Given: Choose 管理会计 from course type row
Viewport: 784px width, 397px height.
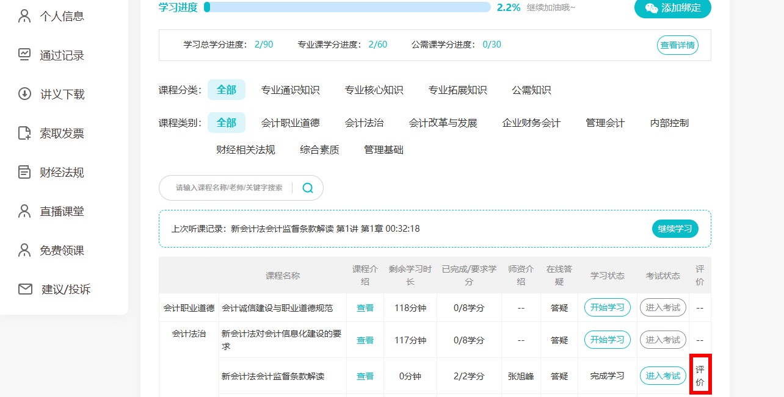Looking at the screenshot, I should point(604,123).
